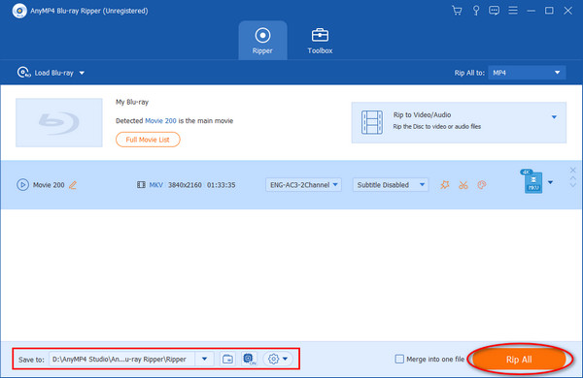Select the Ripper tab
This screenshot has height=378, width=583.
click(x=262, y=41)
